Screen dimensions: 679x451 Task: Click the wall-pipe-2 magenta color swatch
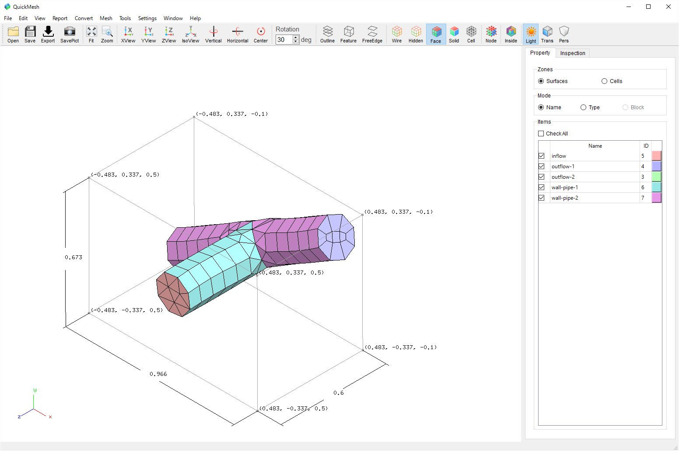656,198
